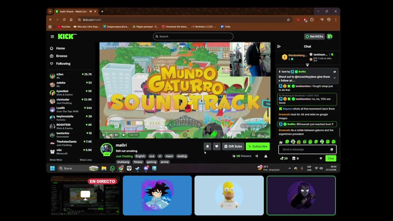Open heyimnatalia channel in sidebar
Viewport: 393px width, 221px height.
pyautogui.click(x=71, y=118)
